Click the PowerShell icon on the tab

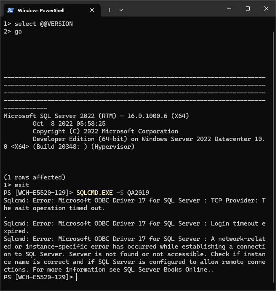coord(11,10)
